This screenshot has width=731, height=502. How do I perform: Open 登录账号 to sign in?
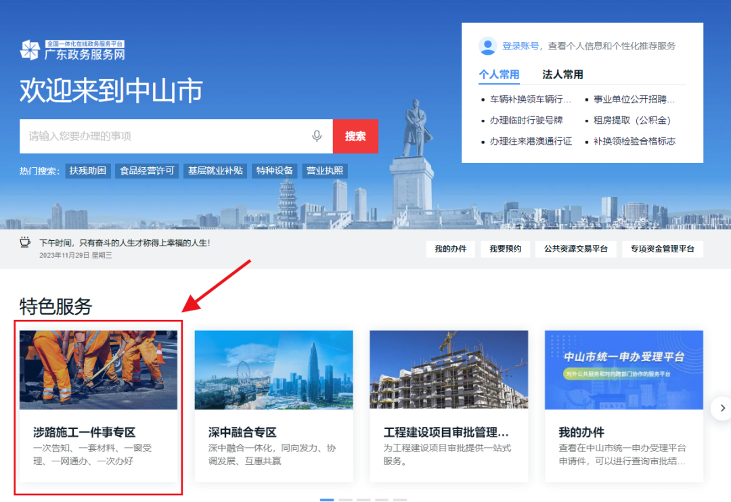[x=523, y=45]
